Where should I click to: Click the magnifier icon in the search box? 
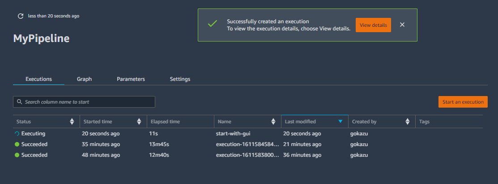tap(20, 102)
